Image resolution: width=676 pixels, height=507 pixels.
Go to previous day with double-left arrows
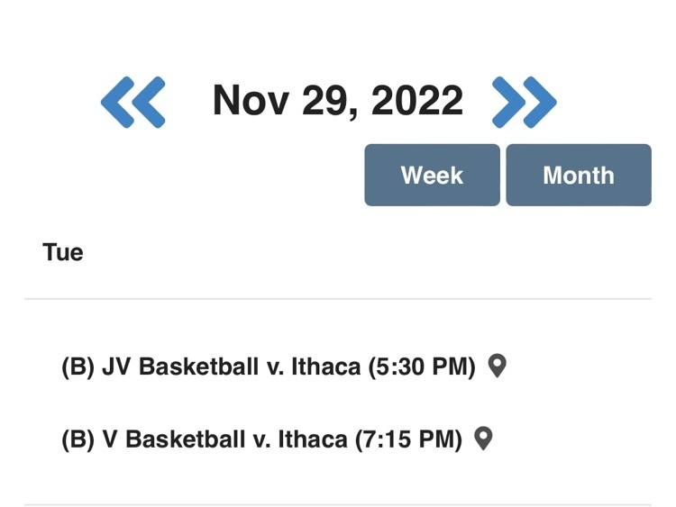132,102
